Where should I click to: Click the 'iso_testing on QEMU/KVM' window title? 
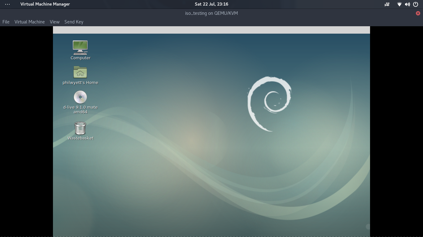[x=211, y=13]
